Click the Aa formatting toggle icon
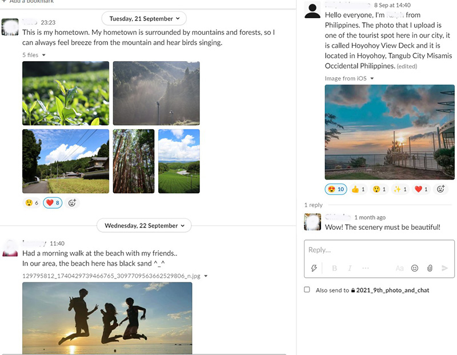The image size is (457, 355). (x=399, y=268)
